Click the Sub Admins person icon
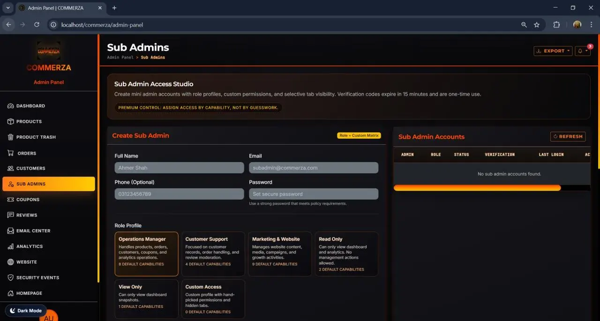 [x=11, y=184]
